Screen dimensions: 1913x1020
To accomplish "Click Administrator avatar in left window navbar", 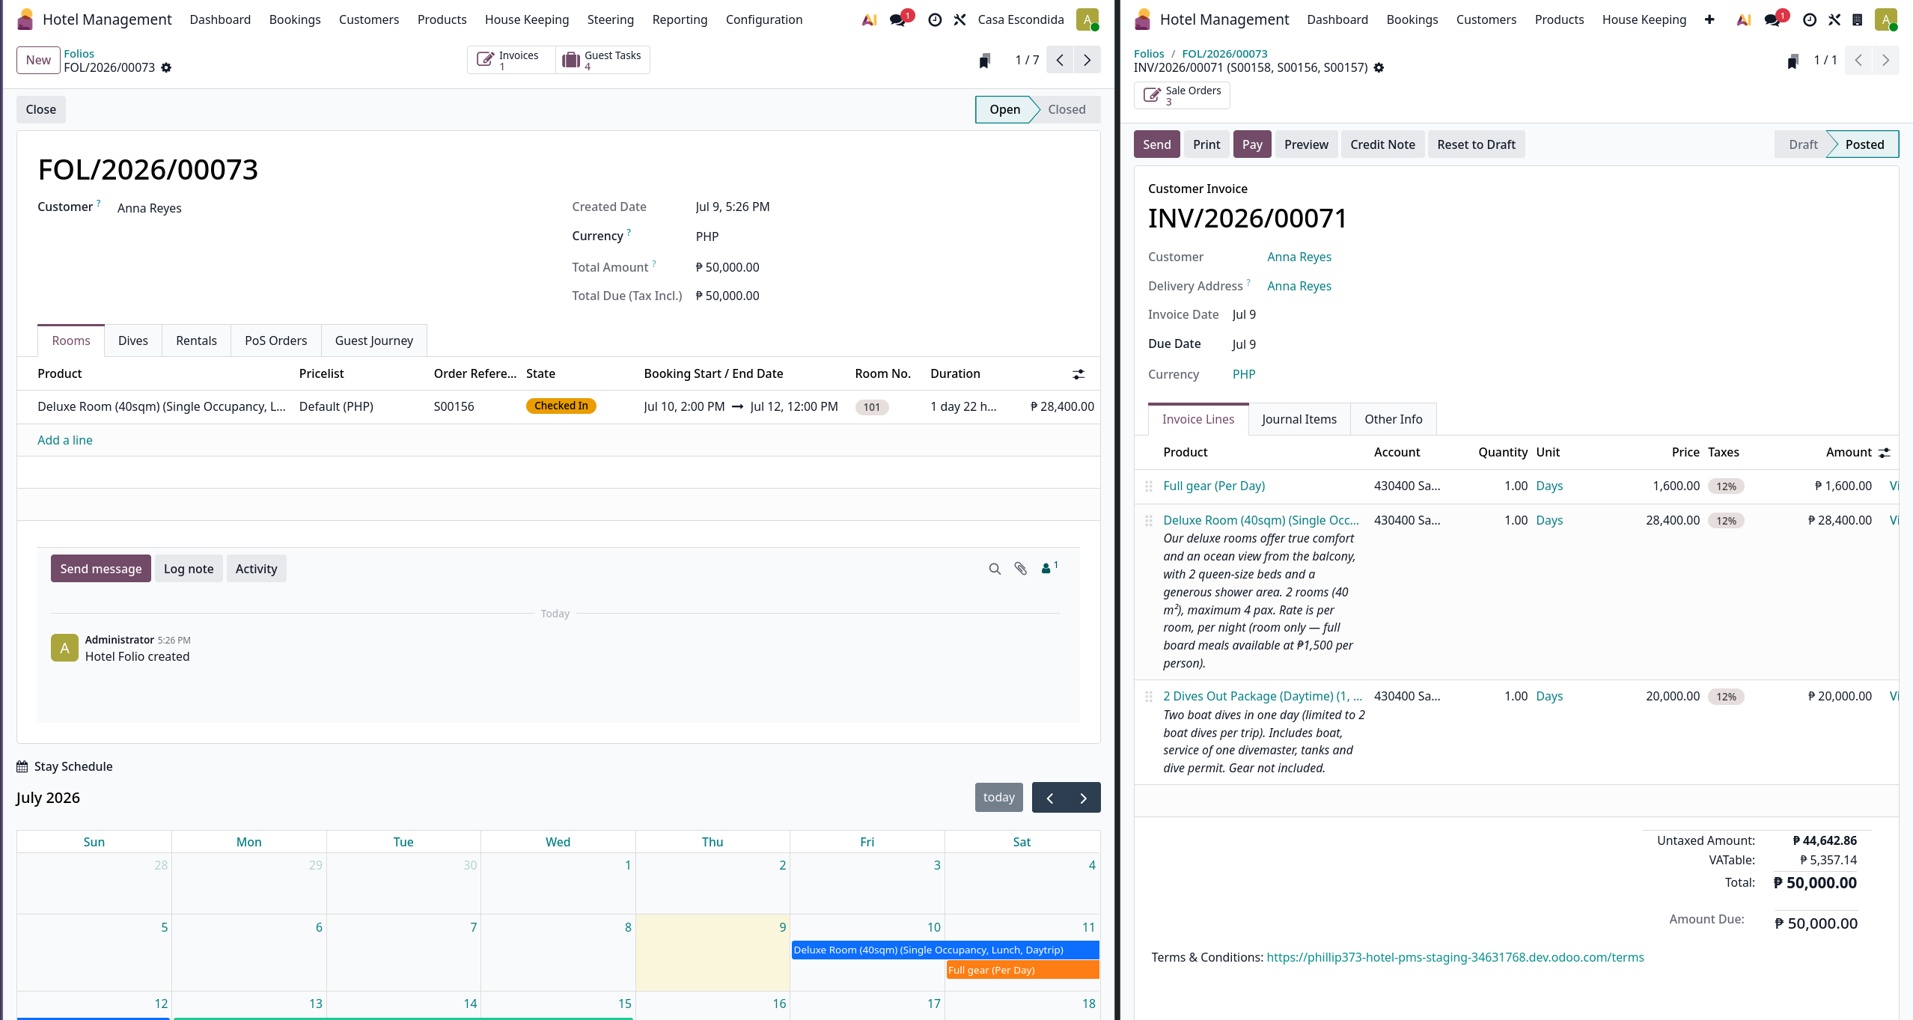I will pos(1087,19).
